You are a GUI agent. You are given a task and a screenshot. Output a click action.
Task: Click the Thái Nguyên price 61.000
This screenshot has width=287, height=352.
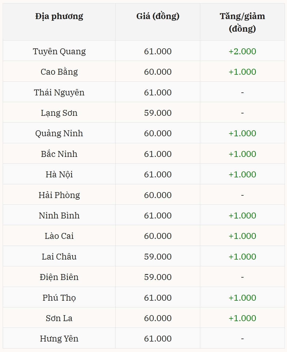coord(158,92)
